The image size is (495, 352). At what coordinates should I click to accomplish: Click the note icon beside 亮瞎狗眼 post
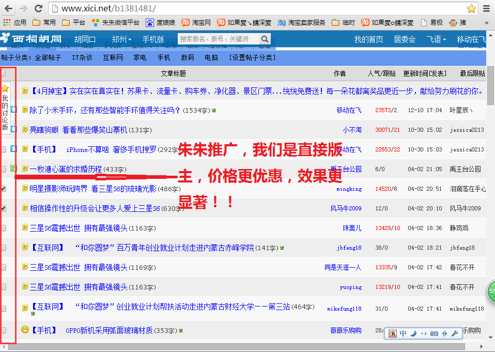point(25,129)
